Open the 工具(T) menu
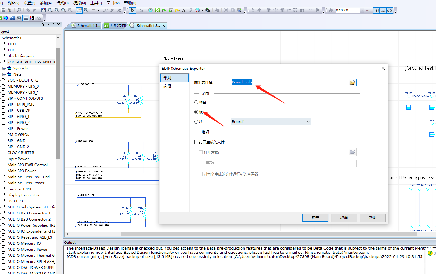The height and width of the screenshot is (274, 436). (96, 3)
